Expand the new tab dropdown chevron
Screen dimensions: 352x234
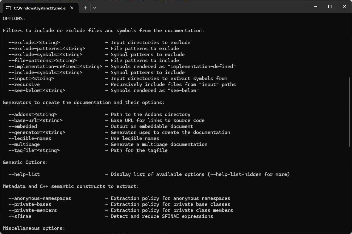pyautogui.click(x=95, y=8)
